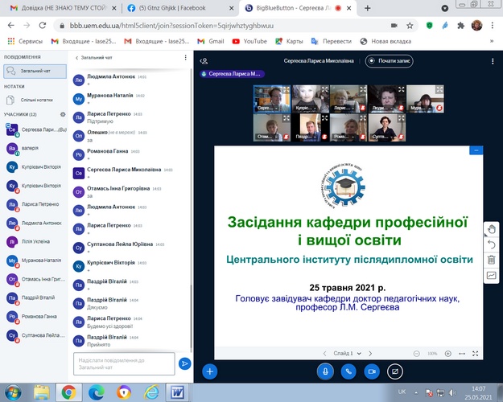
Task: Open the blue plus actions menu
Action: pyautogui.click(x=209, y=371)
